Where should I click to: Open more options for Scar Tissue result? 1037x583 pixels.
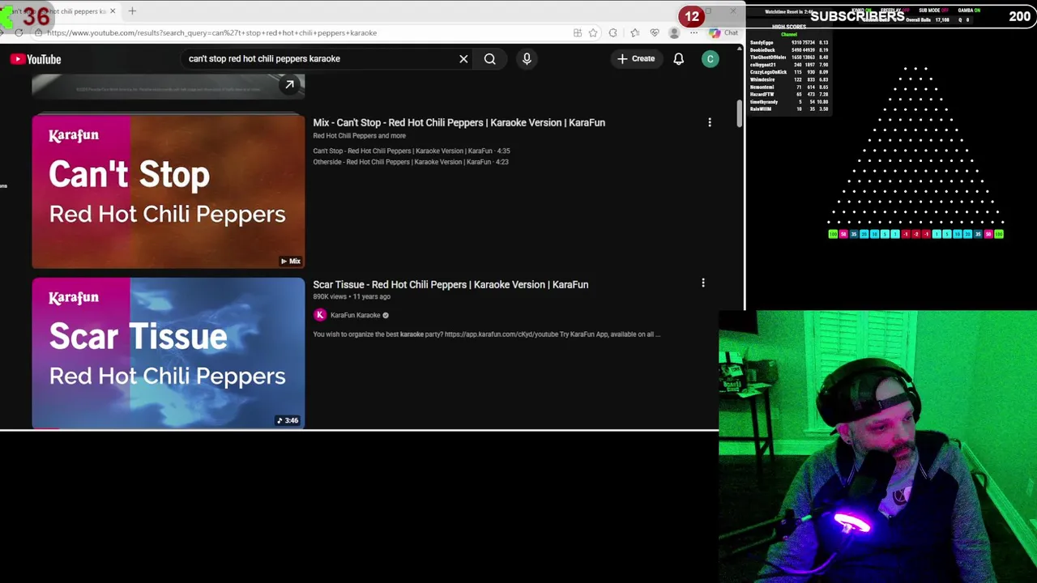(x=703, y=283)
